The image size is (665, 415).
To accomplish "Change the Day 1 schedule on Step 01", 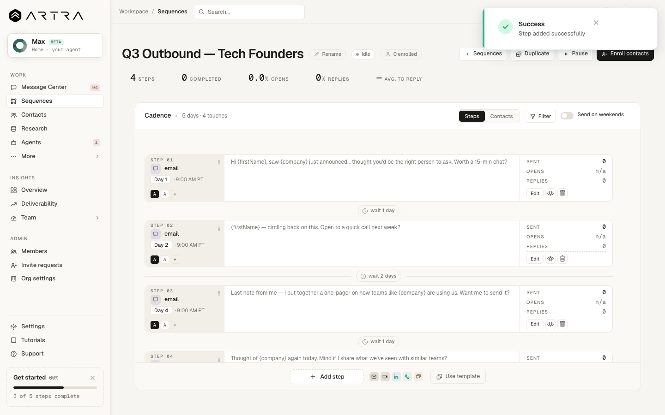I will pos(161,179).
